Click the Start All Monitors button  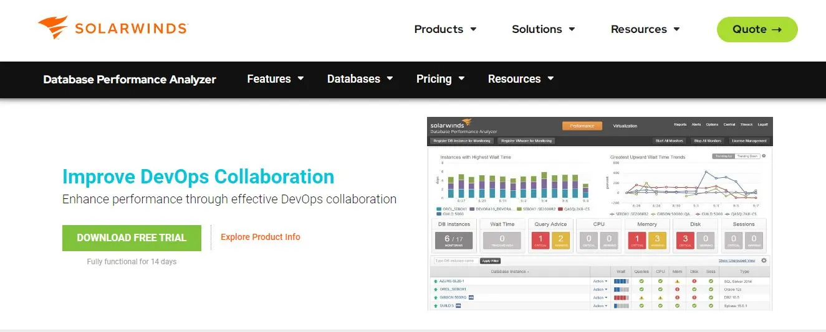(670, 141)
